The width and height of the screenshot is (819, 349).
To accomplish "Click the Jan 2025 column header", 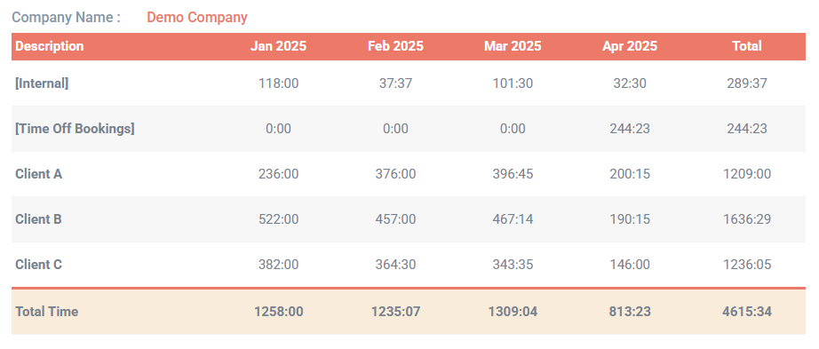I will pyautogui.click(x=278, y=46).
